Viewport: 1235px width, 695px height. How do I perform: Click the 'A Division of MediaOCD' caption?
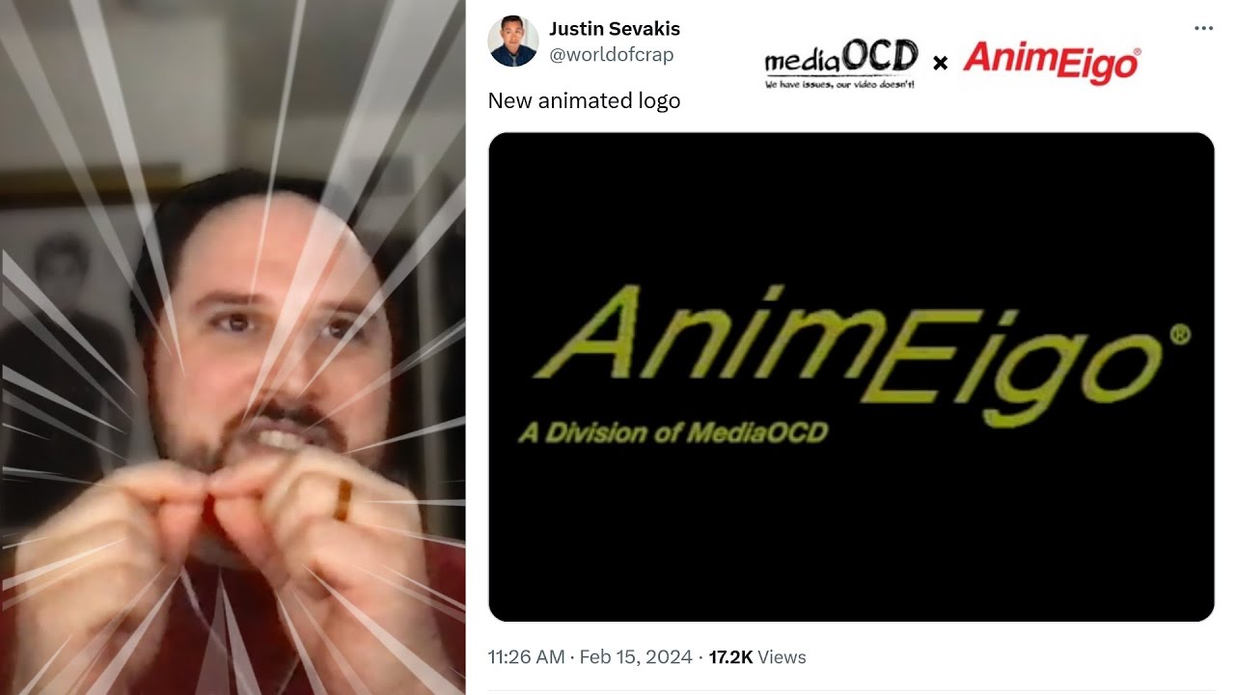pos(672,431)
